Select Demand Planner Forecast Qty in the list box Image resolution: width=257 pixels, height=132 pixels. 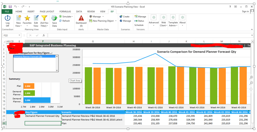[35, 57]
